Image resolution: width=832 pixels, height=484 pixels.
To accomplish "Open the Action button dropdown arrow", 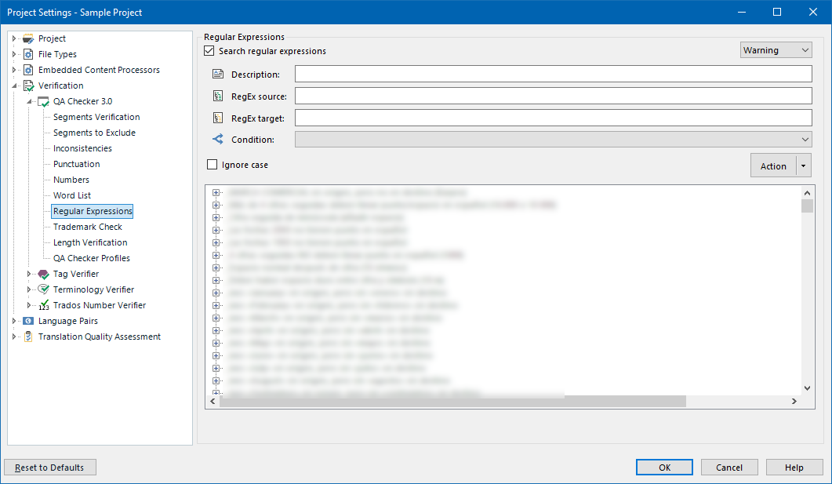I will tap(803, 165).
